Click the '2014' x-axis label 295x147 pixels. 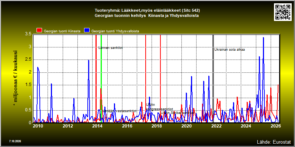(97, 126)
